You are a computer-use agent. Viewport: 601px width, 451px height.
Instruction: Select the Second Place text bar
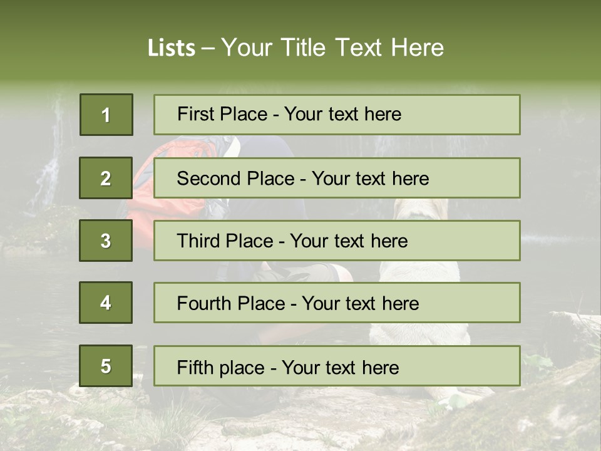point(337,178)
